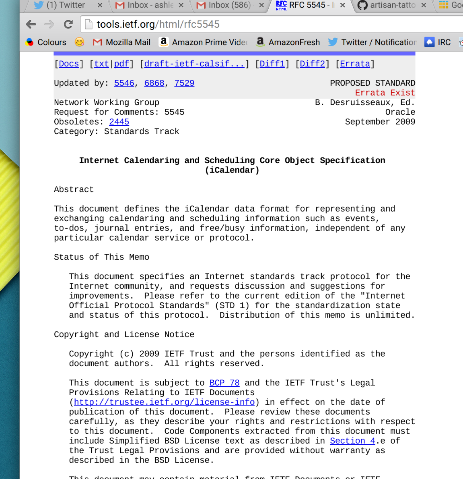463x479 pixels.
Task: Open updating RFC 6868 link
Action: (x=154, y=83)
